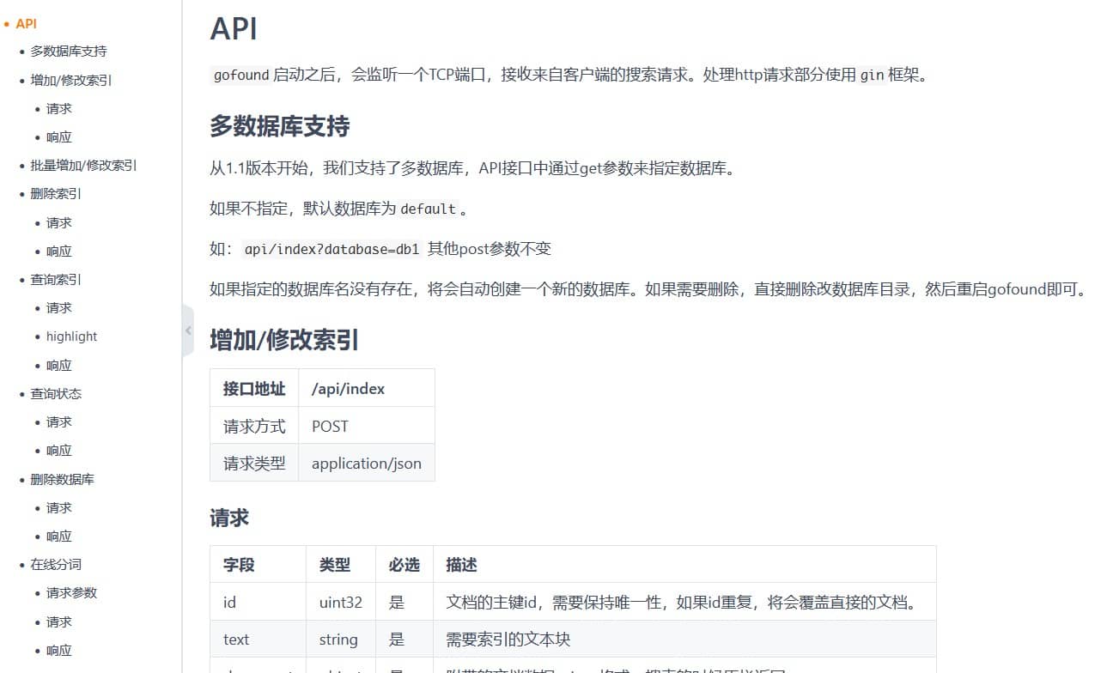Select 删除索引 in the sidebar
1107x673 pixels.
pos(56,194)
